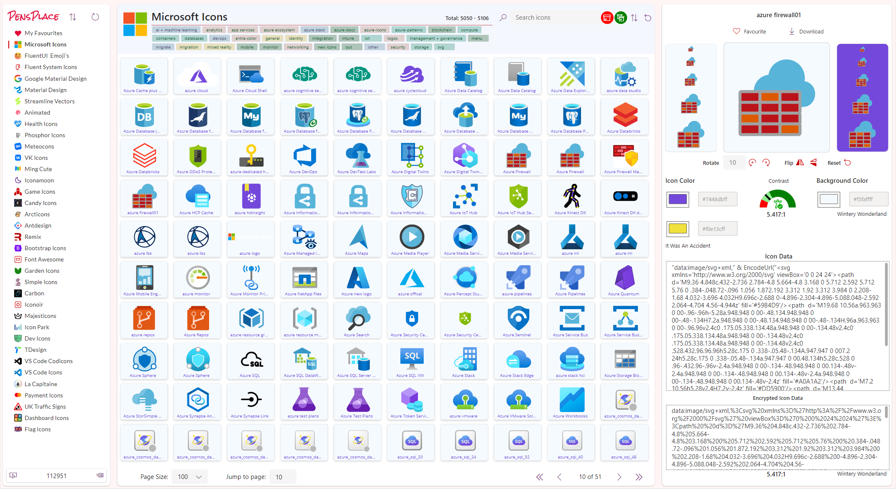Select the Azure Media Player icon
Image resolution: width=896 pixels, height=489 pixels.
(411, 239)
